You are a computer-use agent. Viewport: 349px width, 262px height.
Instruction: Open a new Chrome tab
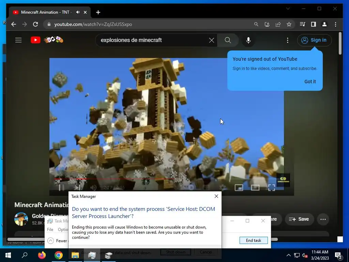98,12
